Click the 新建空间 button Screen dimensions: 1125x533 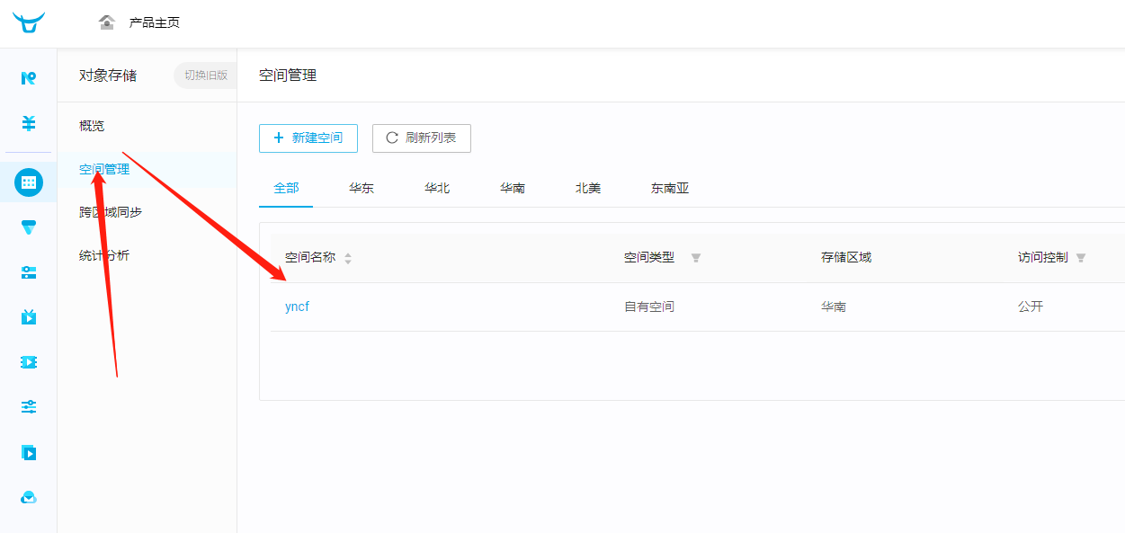click(308, 138)
